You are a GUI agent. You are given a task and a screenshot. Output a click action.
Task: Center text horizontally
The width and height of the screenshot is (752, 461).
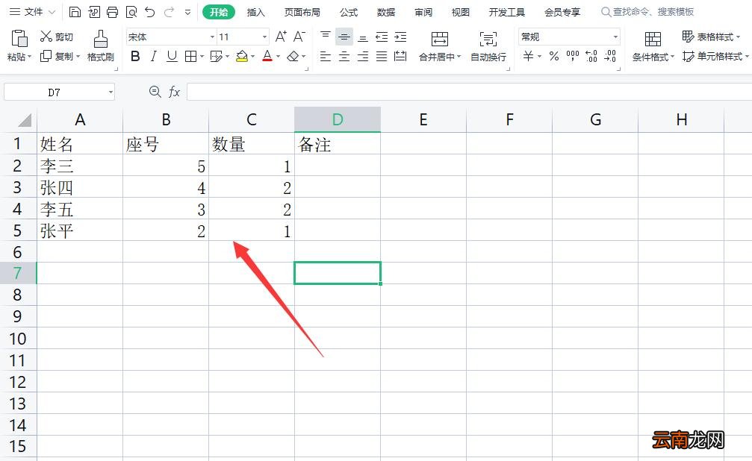(x=344, y=57)
